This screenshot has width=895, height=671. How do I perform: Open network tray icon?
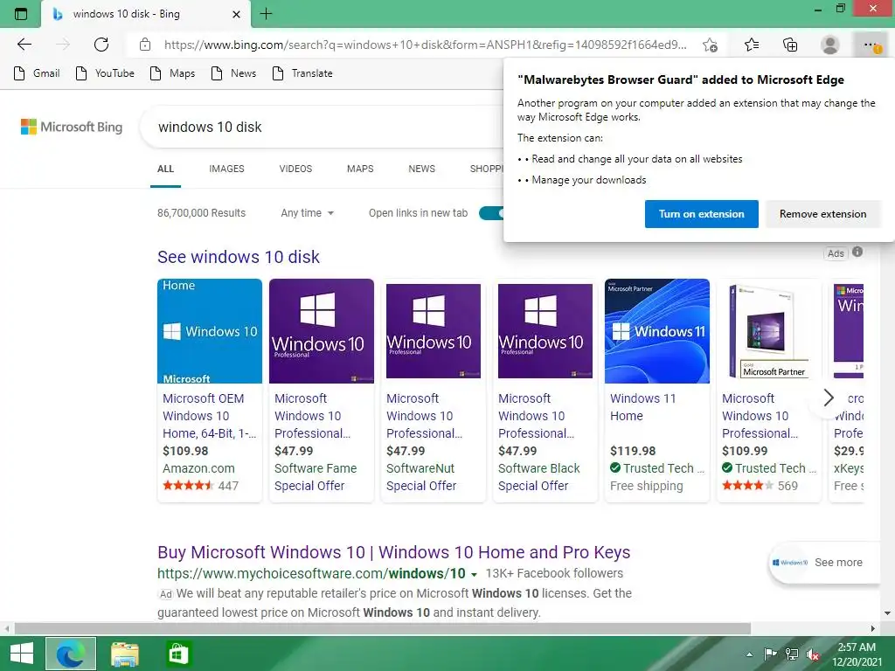pyautogui.click(x=792, y=654)
